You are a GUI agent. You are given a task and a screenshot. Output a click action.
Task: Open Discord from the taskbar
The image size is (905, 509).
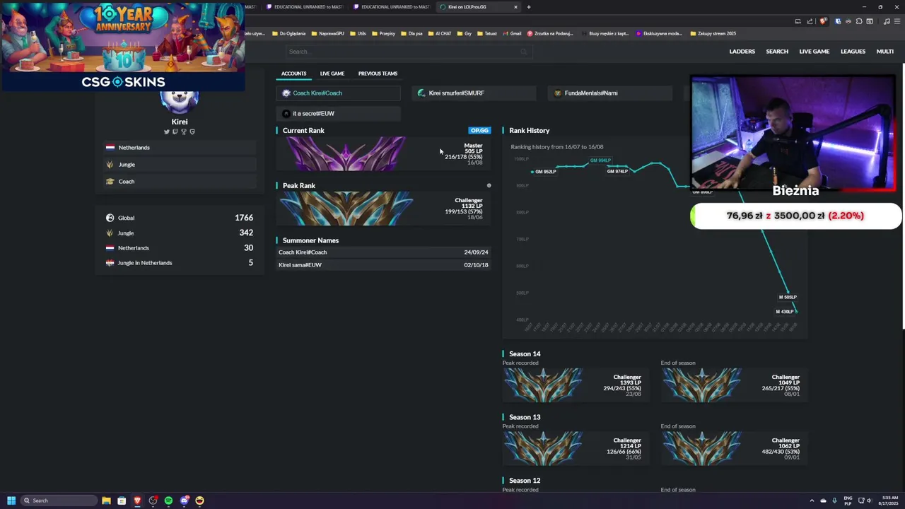click(x=184, y=501)
